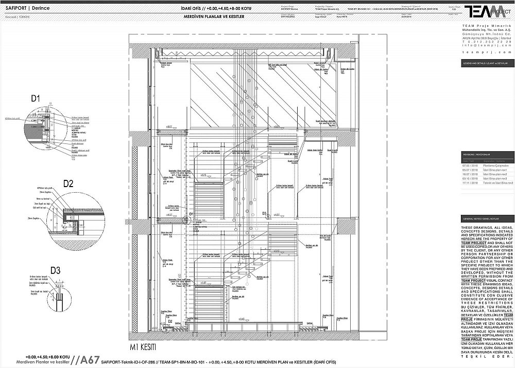Click the 'D2' callout marker at the section base
Screen dimensions: 515x368
coord(170,321)
